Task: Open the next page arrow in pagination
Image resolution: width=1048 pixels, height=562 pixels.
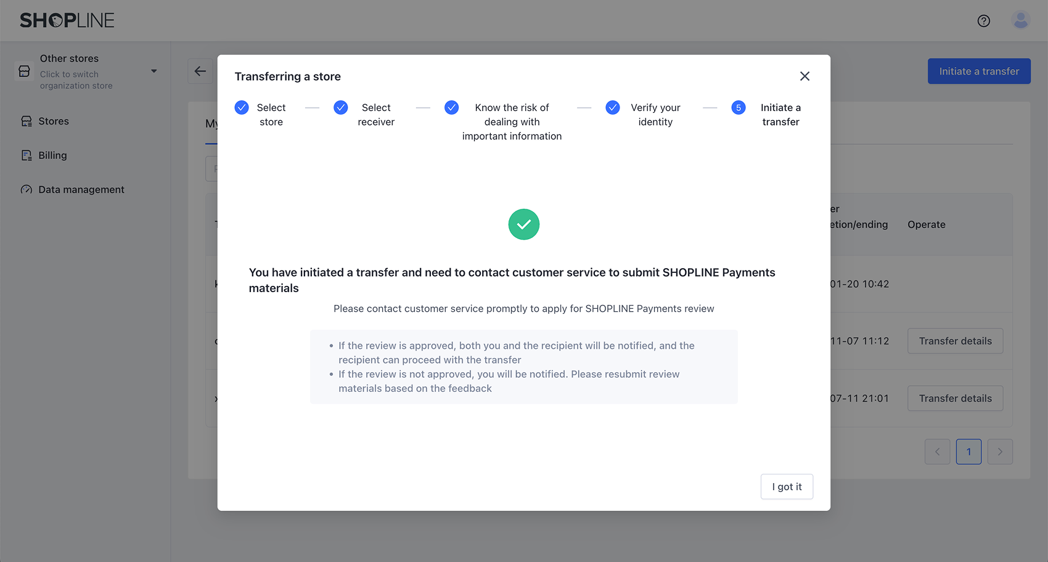Action: (999, 452)
